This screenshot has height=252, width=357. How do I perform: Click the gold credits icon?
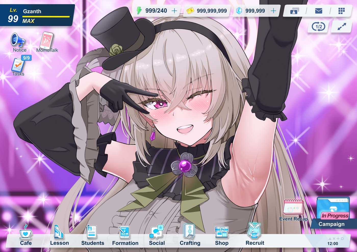(x=190, y=11)
